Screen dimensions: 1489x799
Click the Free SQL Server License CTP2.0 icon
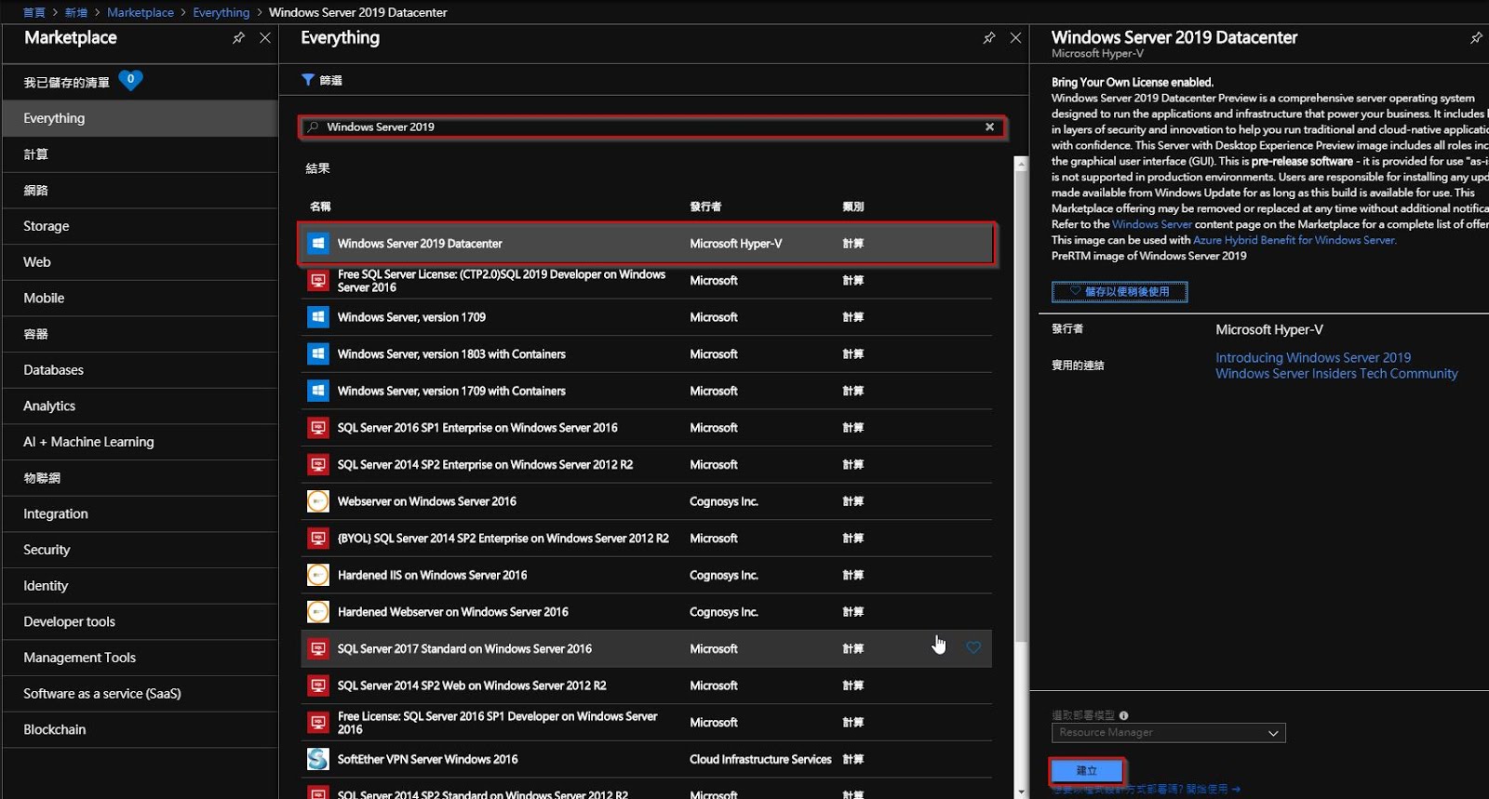(318, 280)
